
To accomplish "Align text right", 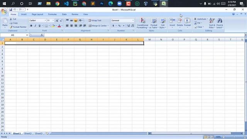I will 76,25.
